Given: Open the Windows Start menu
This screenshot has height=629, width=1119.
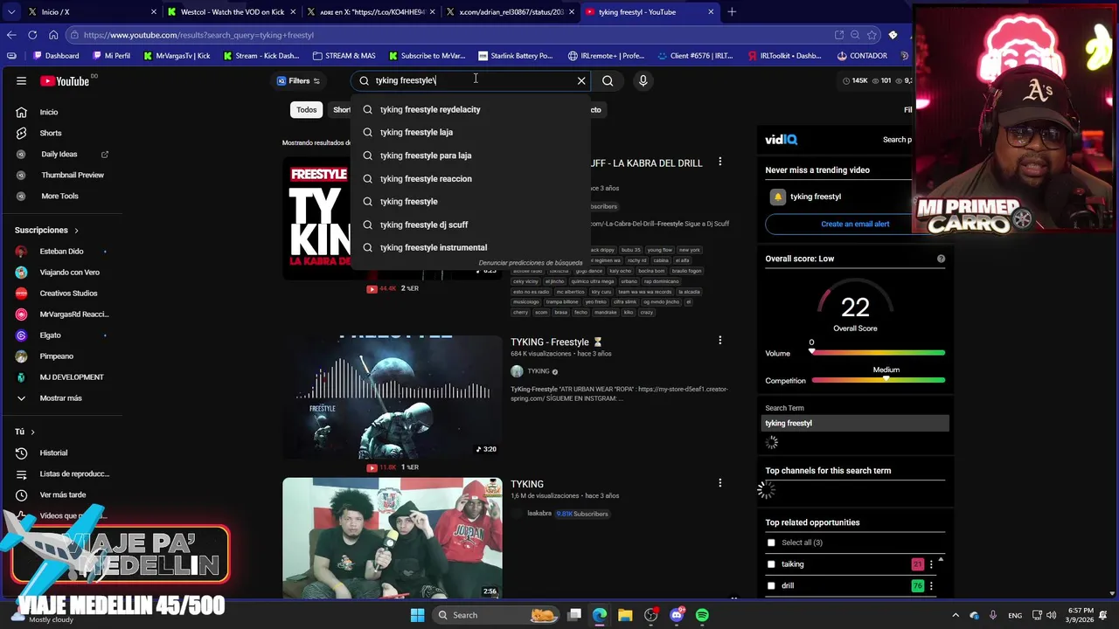Looking at the screenshot, I should [x=418, y=615].
